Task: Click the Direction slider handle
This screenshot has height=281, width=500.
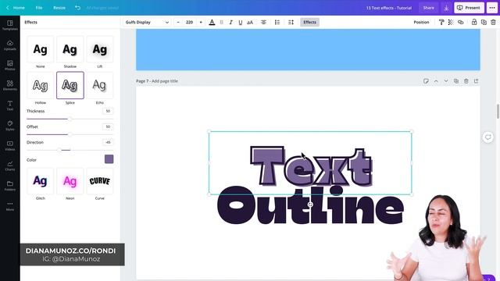Action: [x=59, y=150]
